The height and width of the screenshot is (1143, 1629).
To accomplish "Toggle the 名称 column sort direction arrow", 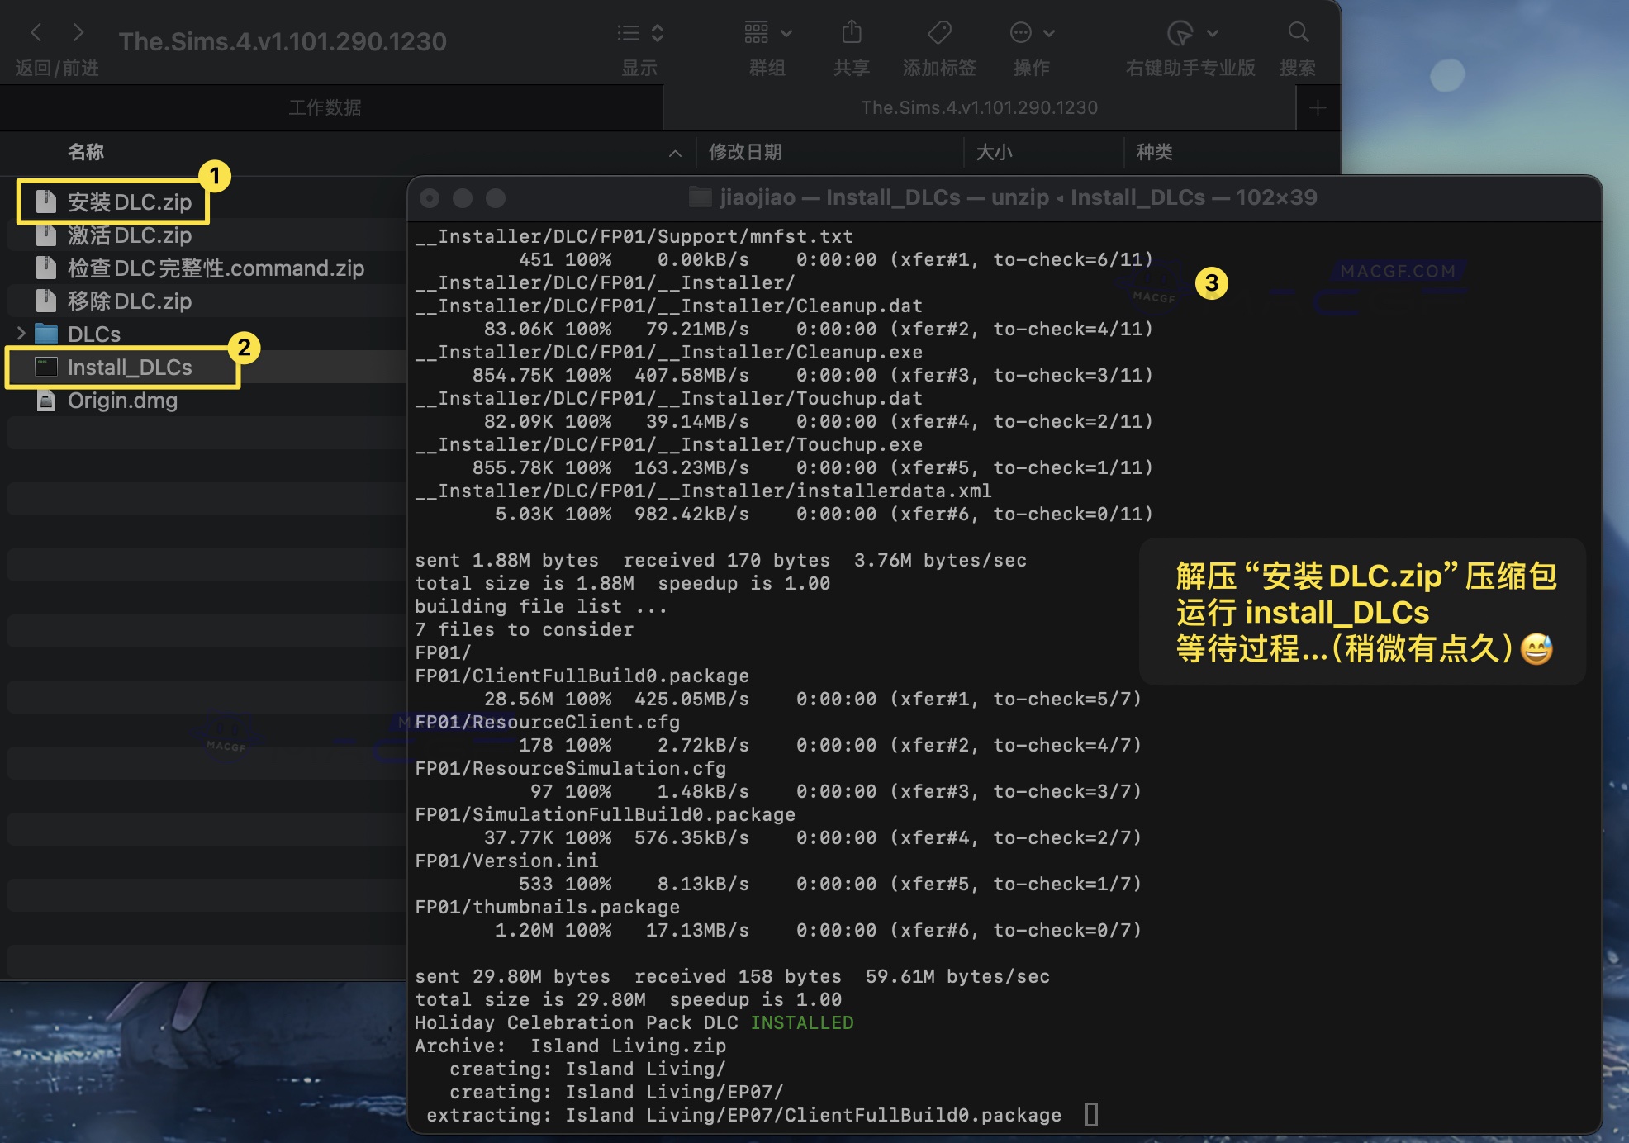I will tap(675, 153).
